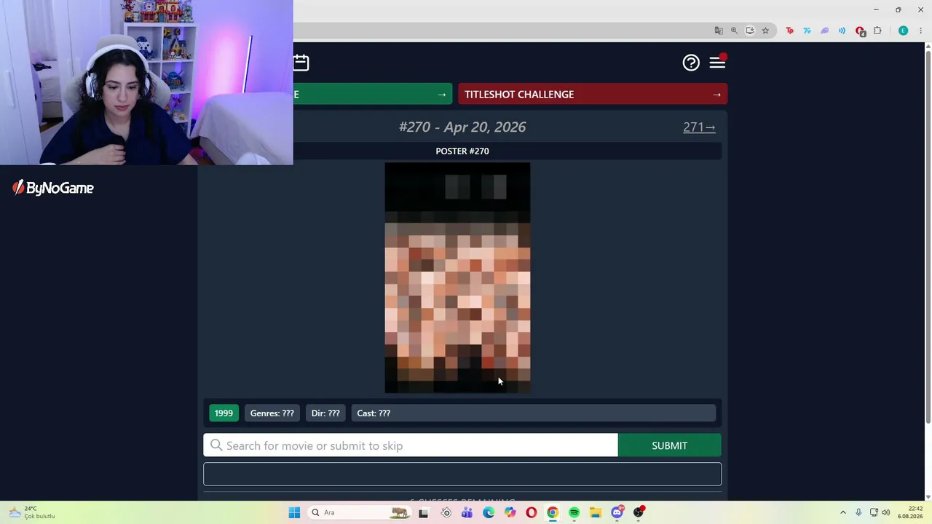Open Microsoft Teams from taskbar
This screenshot has width=932, height=524.
point(467,512)
